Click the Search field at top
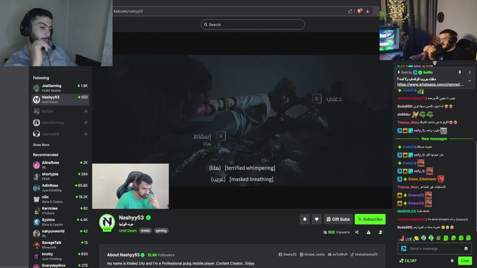 [253, 25]
